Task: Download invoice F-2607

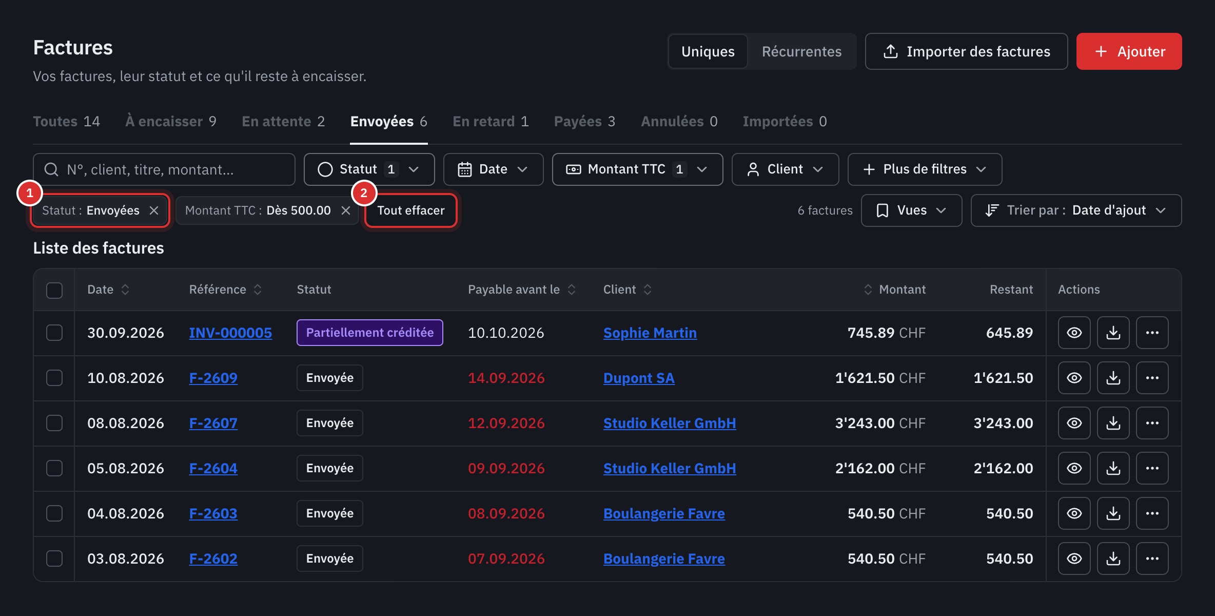Action: (1113, 423)
